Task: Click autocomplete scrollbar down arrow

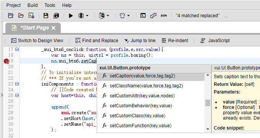Action: 208,129
